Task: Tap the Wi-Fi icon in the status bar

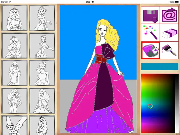Action: [10, 2]
